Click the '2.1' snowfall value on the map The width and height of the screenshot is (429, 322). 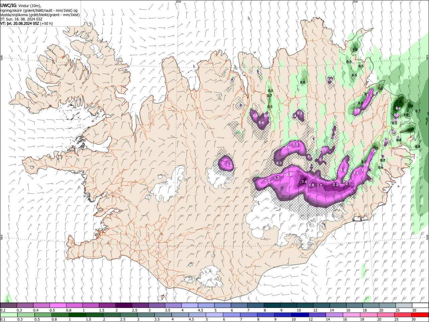(348, 184)
